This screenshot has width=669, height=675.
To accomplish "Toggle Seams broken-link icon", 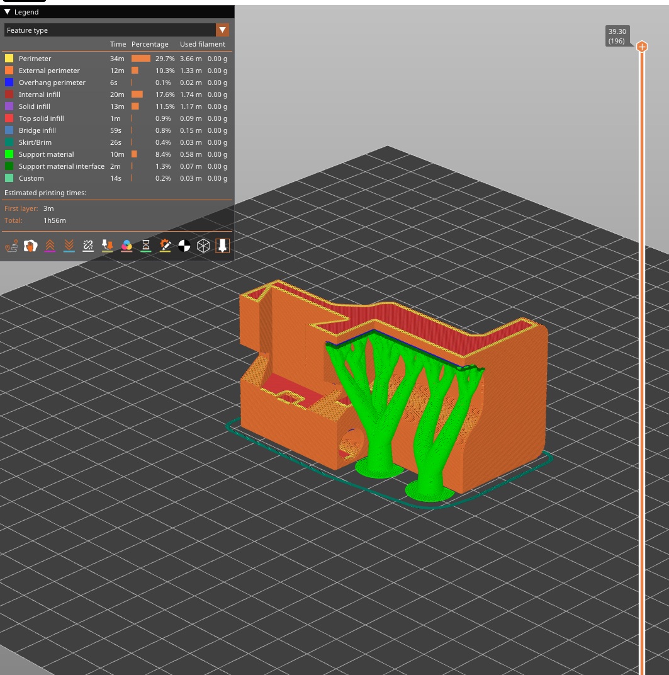I will pos(88,246).
